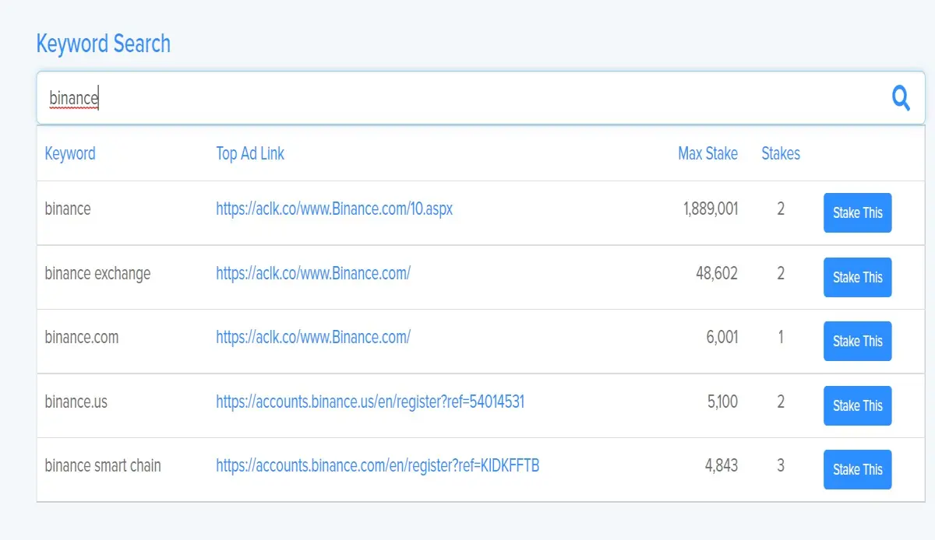Click Stake This for binance.com row
The width and height of the screenshot is (935, 540).
coord(857,341)
